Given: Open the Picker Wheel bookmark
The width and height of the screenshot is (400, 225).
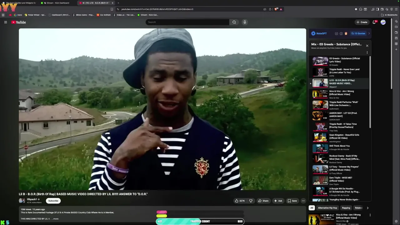Looking at the screenshot, I should tap(35, 15).
